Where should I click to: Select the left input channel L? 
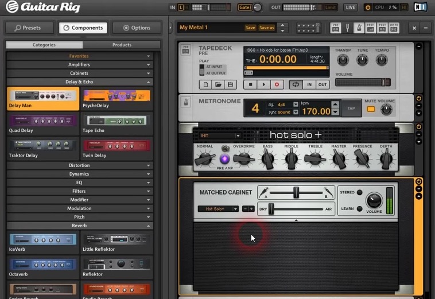pos(181,7)
